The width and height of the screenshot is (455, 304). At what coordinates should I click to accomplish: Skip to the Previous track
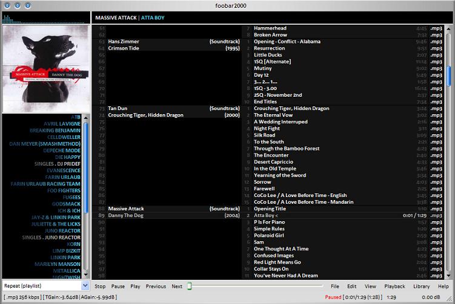click(x=156, y=286)
